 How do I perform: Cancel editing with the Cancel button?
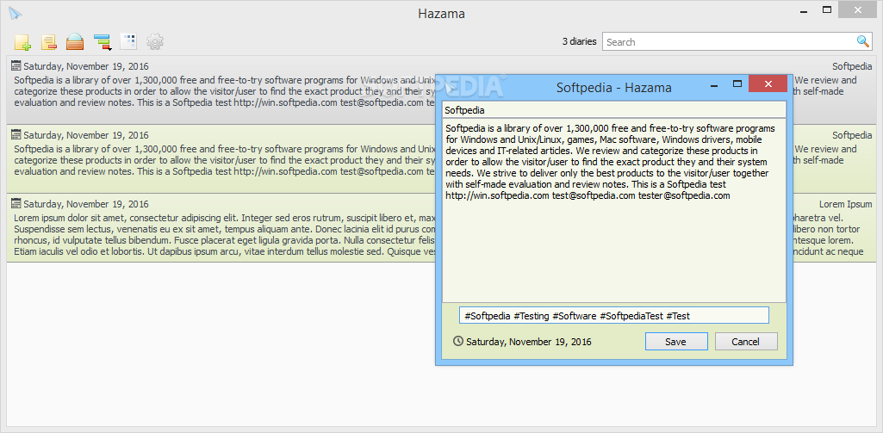click(x=745, y=342)
